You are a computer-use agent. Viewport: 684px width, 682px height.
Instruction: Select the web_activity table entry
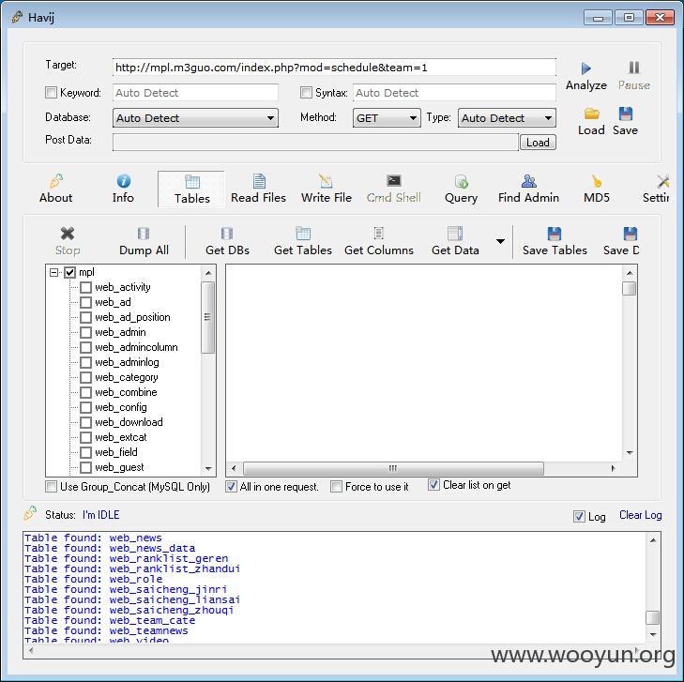click(x=123, y=287)
